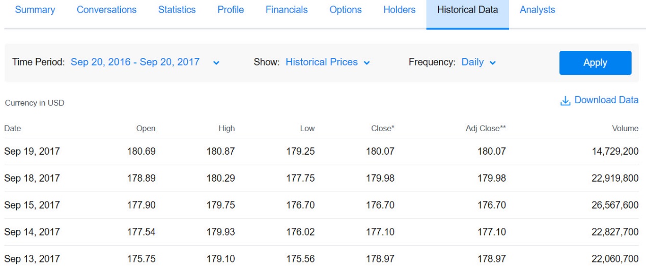This screenshot has height=266, width=646.
Task: Select the Profile tab
Action: coord(231,10)
